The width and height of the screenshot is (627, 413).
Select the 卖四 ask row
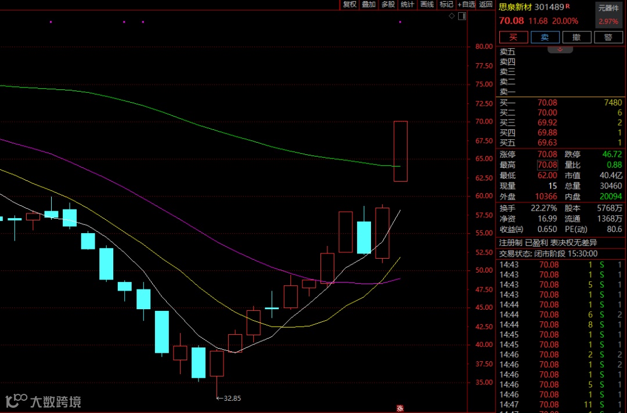pos(561,62)
